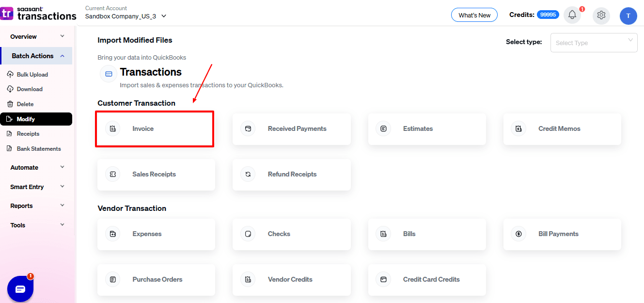
Task: Click the Bulk Upload cloud icon
Action: (10, 75)
